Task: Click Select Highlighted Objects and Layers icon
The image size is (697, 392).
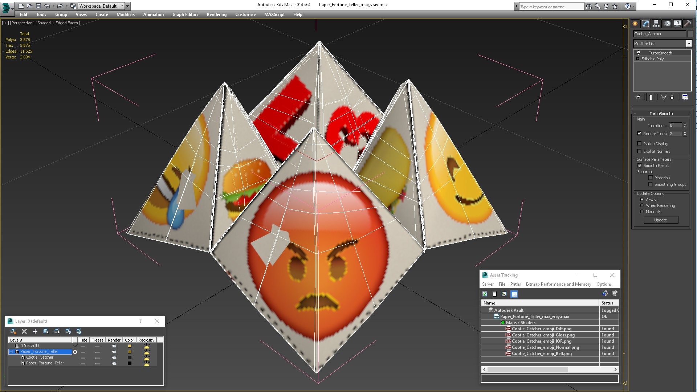Action: coord(46,331)
